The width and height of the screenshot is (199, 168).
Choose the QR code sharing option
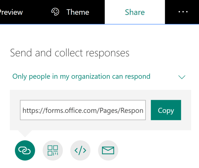tap(53, 151)
